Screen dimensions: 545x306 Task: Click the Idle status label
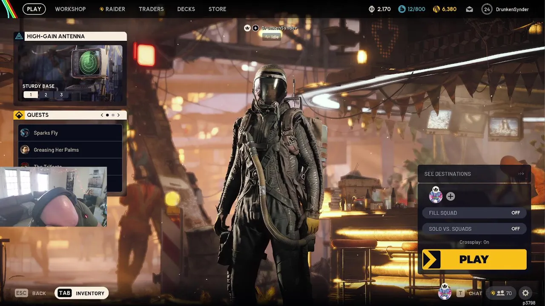[x=271, y=37]
